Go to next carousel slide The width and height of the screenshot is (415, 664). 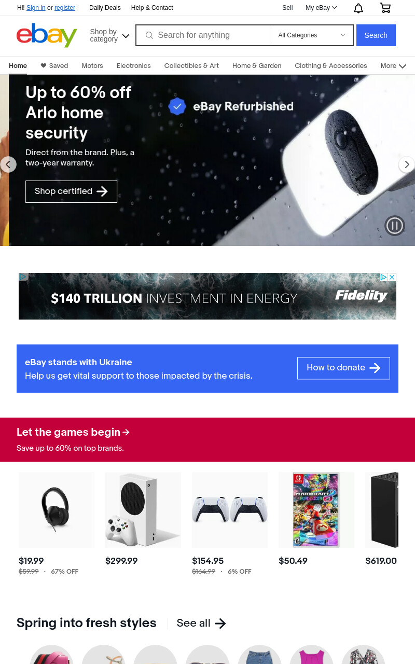[x=407, y=164]
